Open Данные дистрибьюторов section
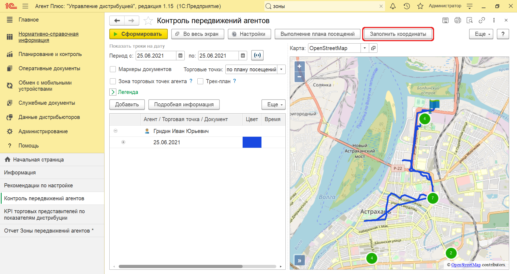 (x=49, y=117)
